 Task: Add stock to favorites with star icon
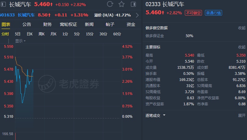(x=122, y=4)
